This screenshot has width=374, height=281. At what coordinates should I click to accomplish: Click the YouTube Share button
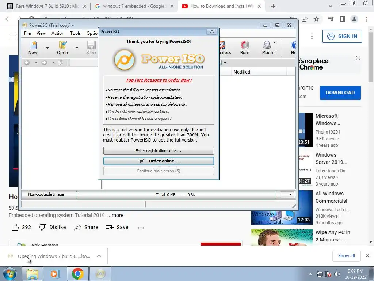(x=86, y=227)
